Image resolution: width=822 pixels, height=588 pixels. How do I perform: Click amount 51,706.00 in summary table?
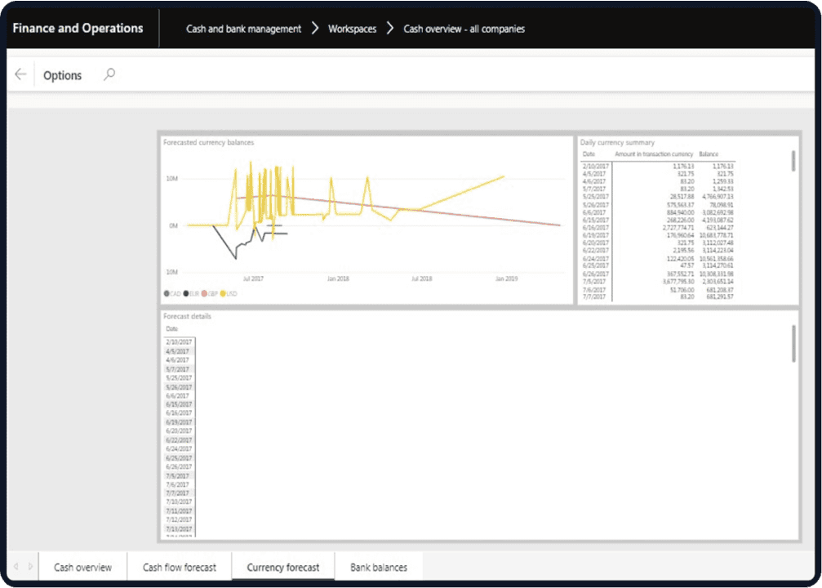click(x=682, y=290)
